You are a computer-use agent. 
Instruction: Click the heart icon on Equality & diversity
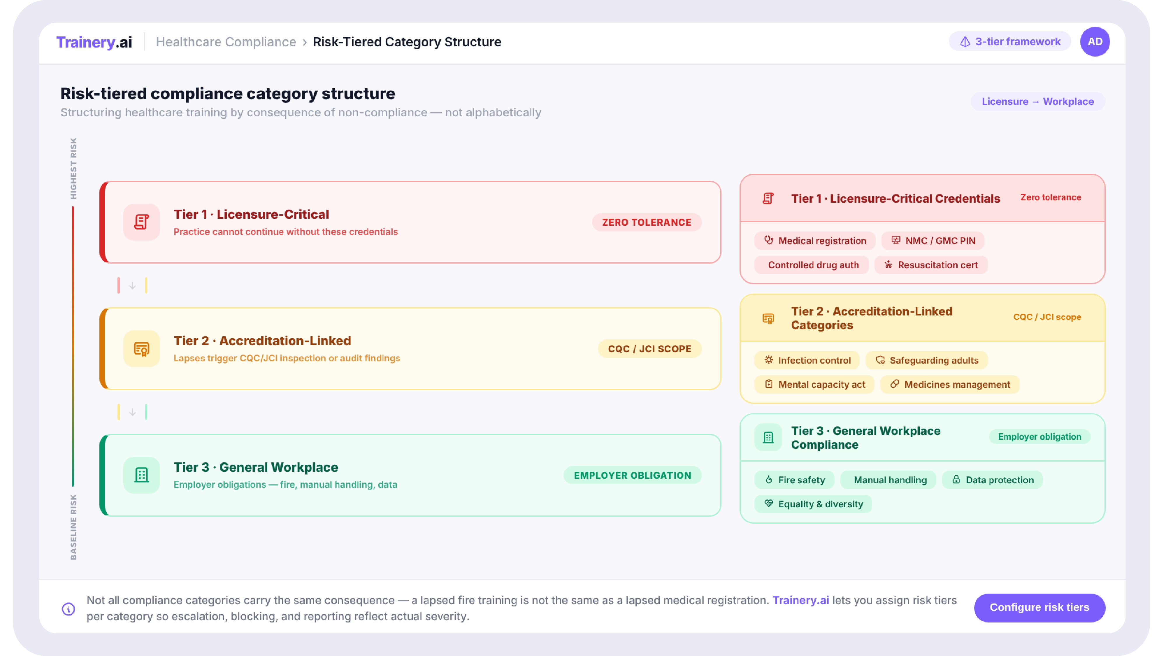pos(769,504)
